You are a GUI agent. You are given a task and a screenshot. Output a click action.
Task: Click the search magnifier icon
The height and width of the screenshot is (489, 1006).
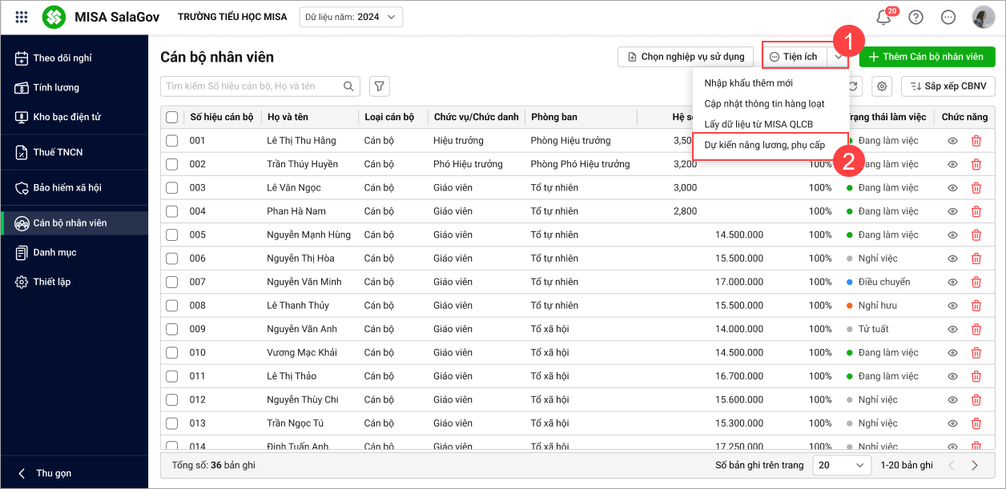pyautogui.click(x=349, y=86)
